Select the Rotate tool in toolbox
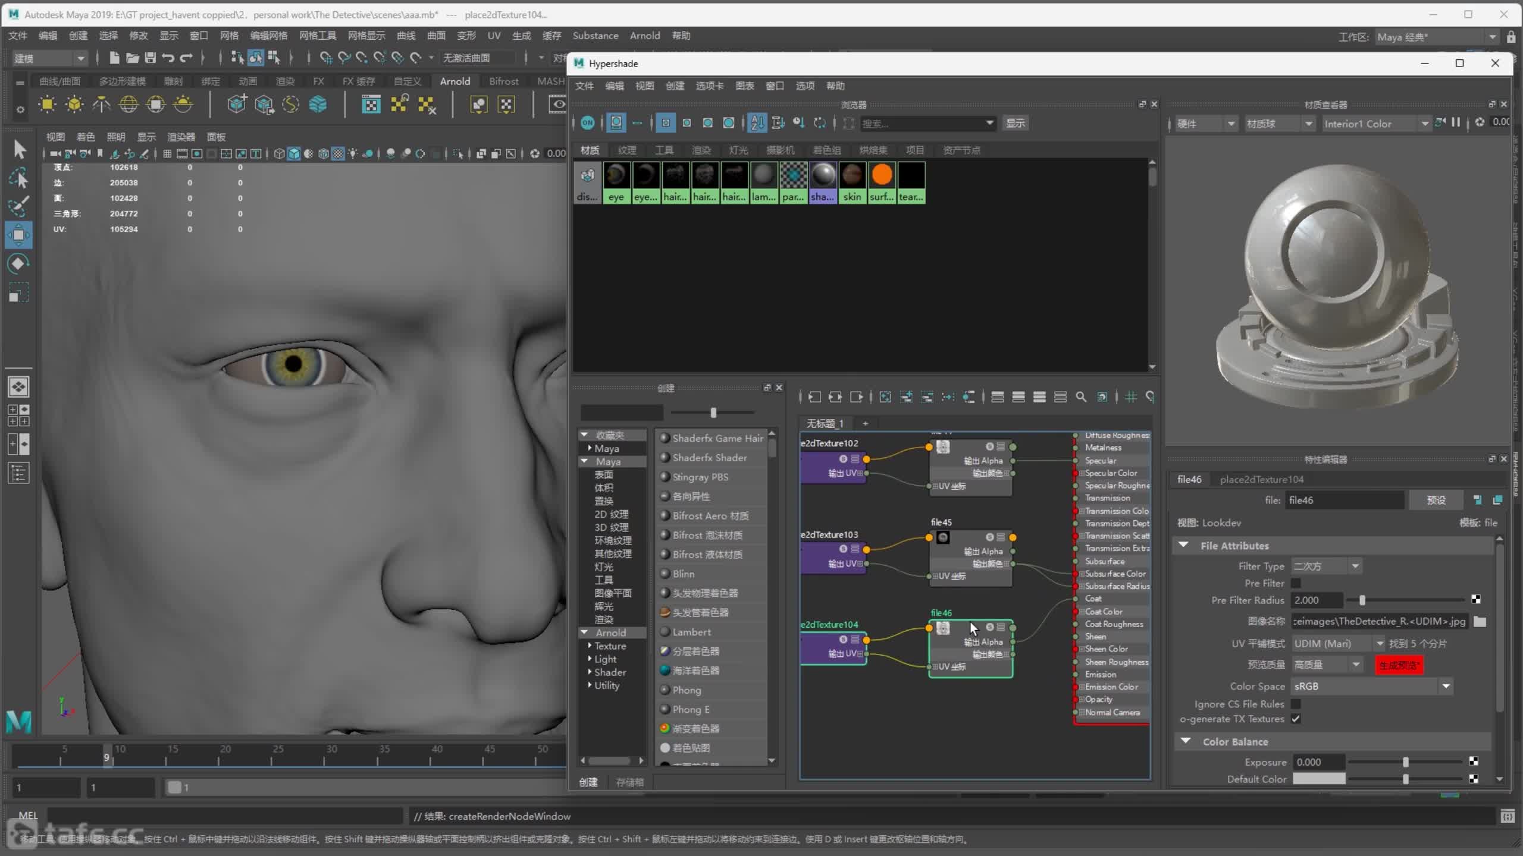Image resolution: width=1523 pixels, height=856 pixels. [19, 263]
